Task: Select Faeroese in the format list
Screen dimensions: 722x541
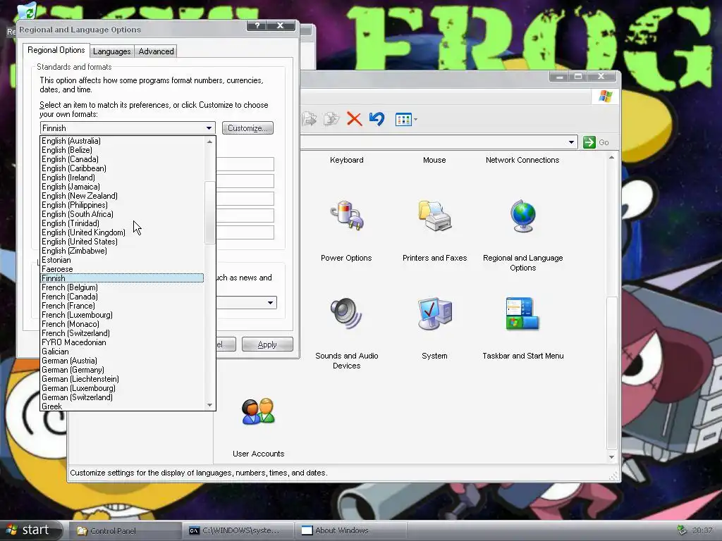Action: coord(122,270)
